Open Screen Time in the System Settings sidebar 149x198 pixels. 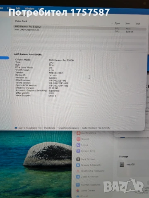86,151
